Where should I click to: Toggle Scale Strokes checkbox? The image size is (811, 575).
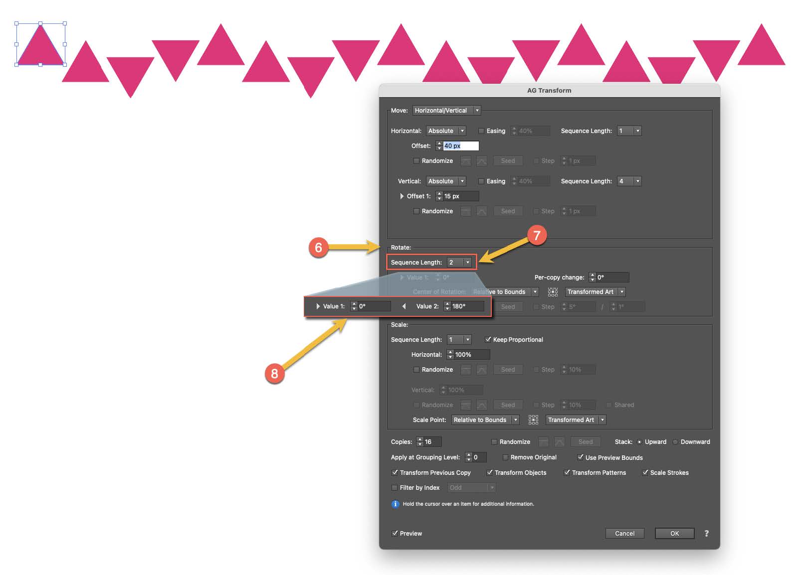click(x=645, y=472)
